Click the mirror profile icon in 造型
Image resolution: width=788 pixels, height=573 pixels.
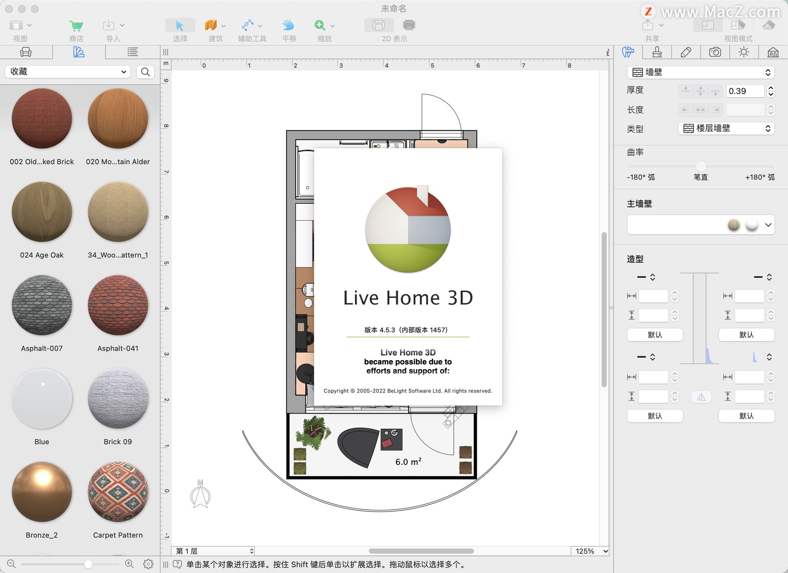tap(701, 396)
